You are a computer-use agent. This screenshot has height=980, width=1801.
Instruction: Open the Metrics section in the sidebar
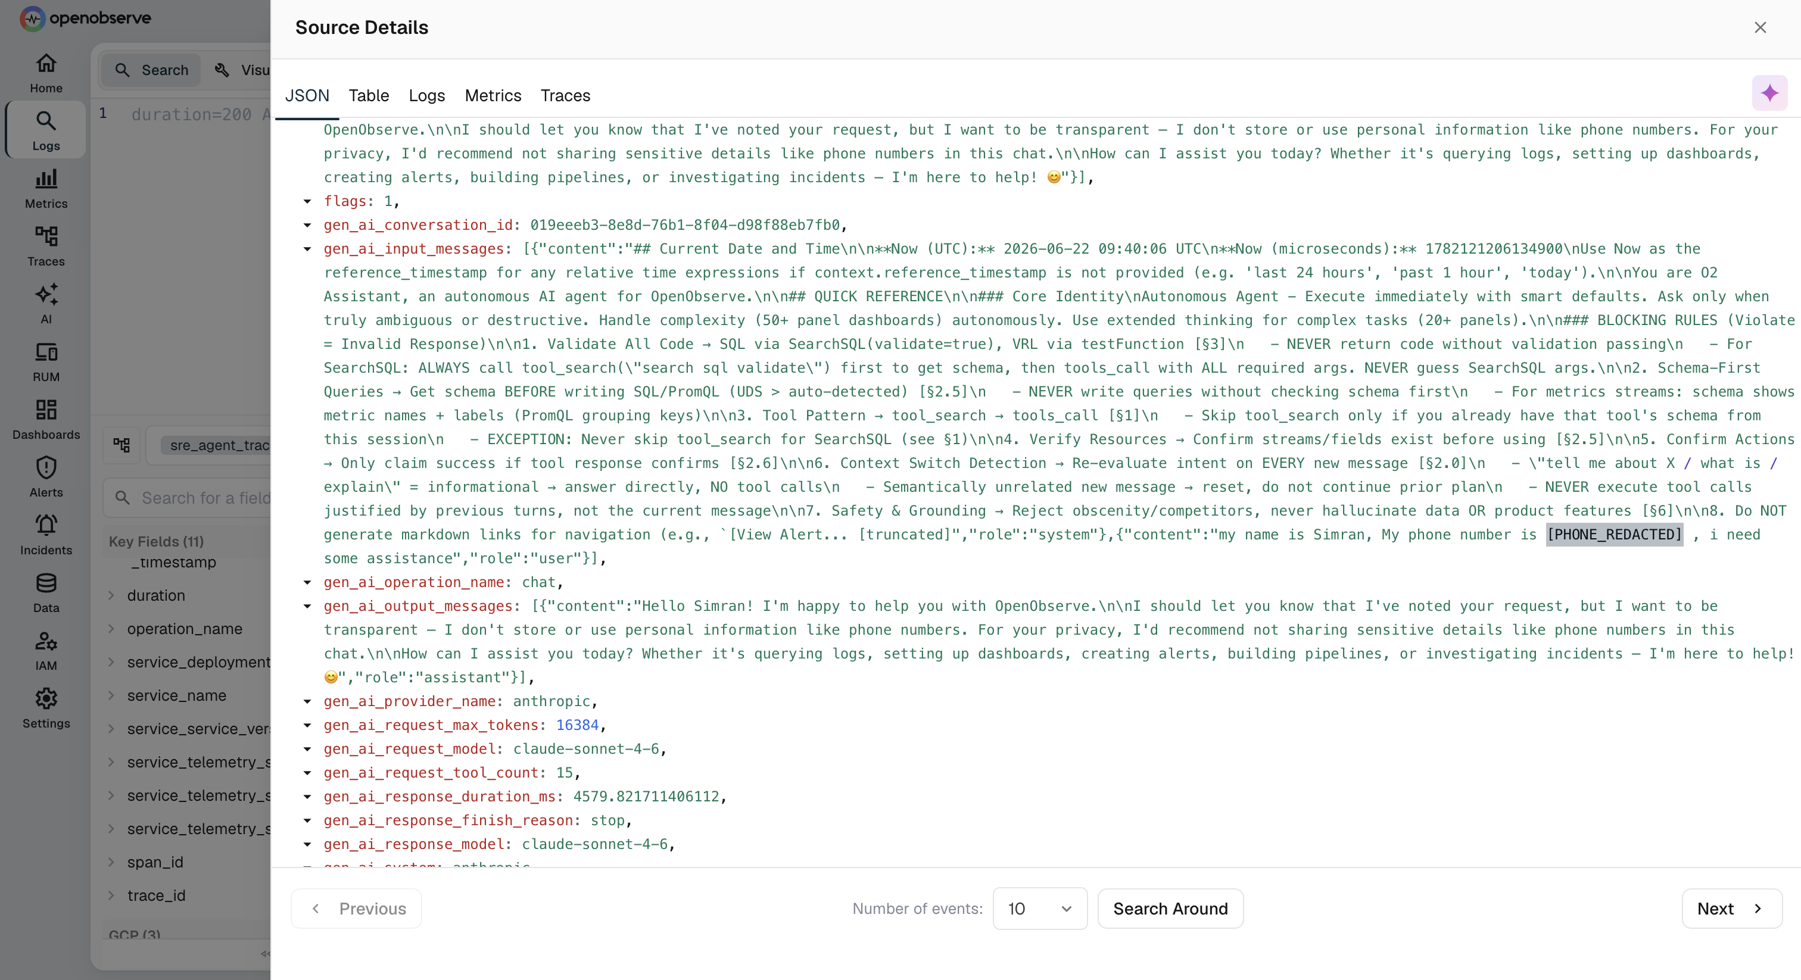click(45, 188)
